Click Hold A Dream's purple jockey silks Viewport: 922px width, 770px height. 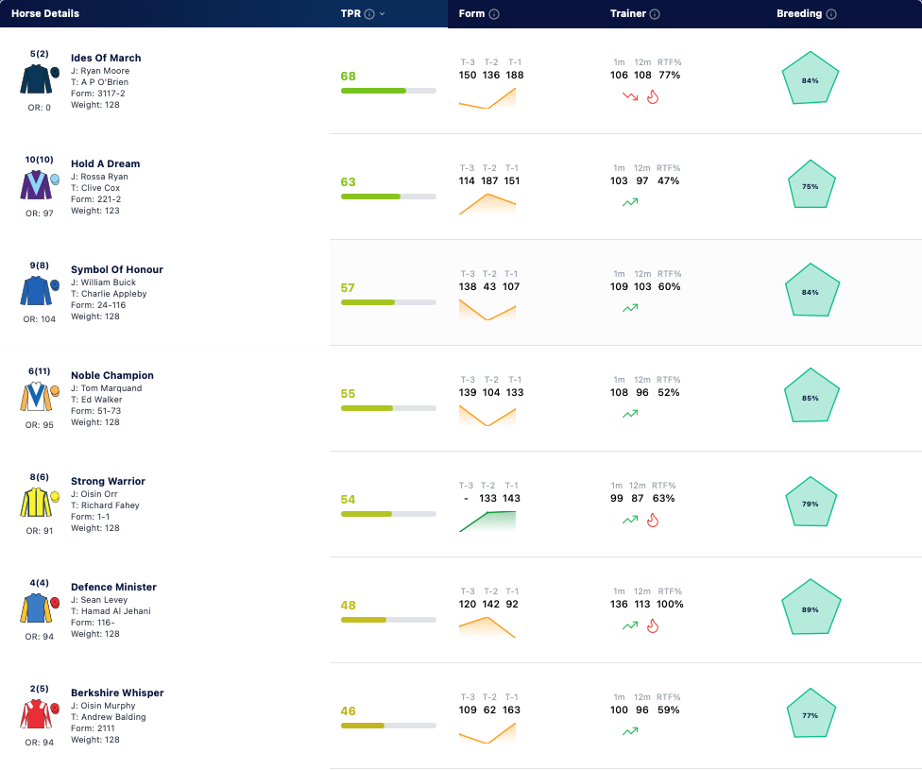click(x=40, y=185)
